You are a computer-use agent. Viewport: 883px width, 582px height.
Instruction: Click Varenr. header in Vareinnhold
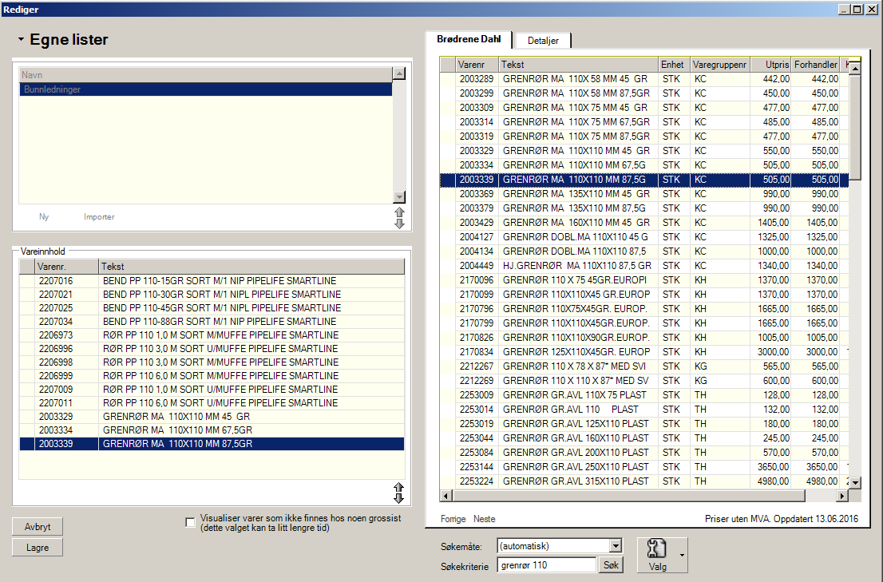(x=66, y=267)
